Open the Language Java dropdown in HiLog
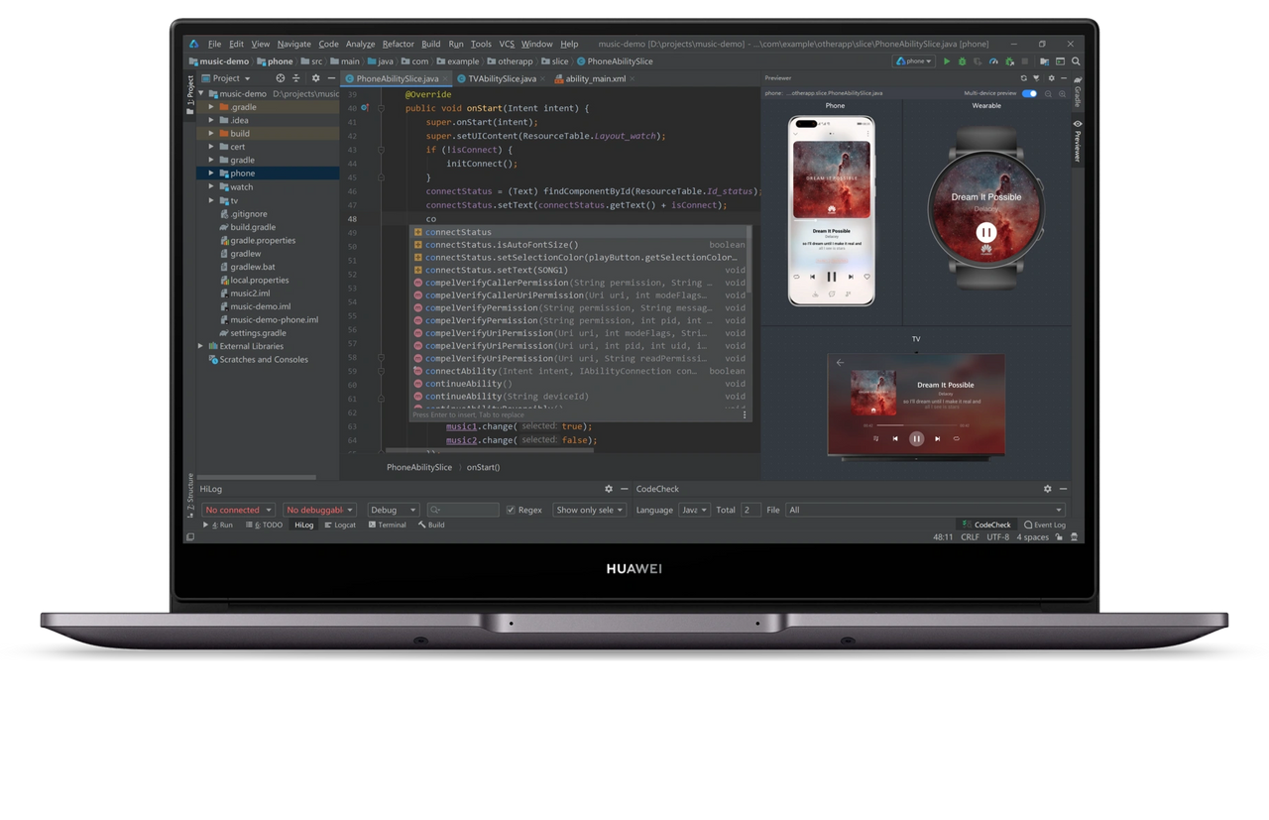The width and height of the screenshot is (1269, 820). 695,510
